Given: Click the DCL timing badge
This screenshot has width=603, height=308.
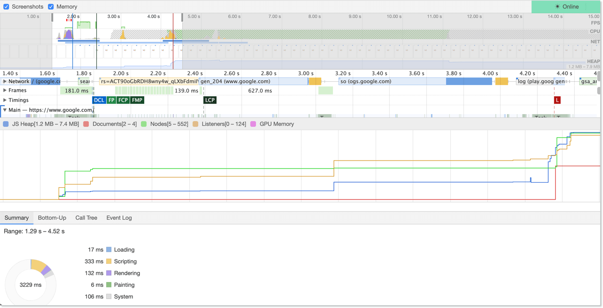Looking at the screenshot, I should tap(99, 100).
